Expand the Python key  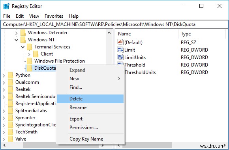[x=4, y=76]
